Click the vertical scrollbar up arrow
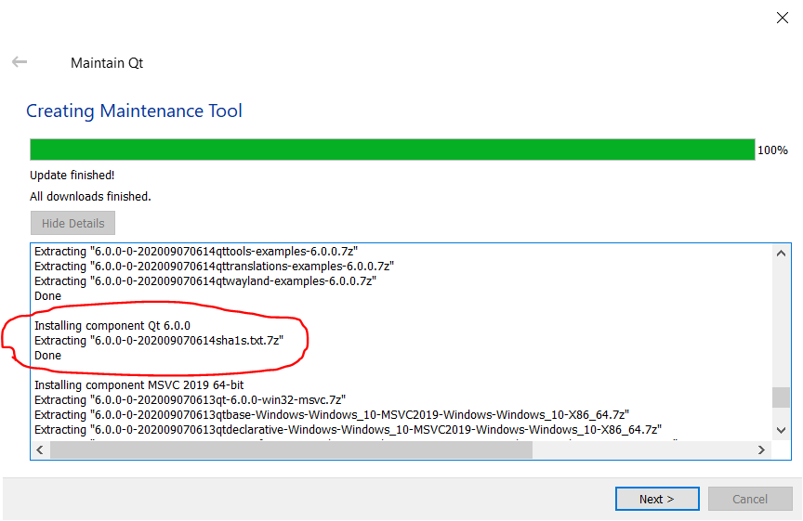The height and width of the screenshot is (521, 803). [x=781, y=254]
